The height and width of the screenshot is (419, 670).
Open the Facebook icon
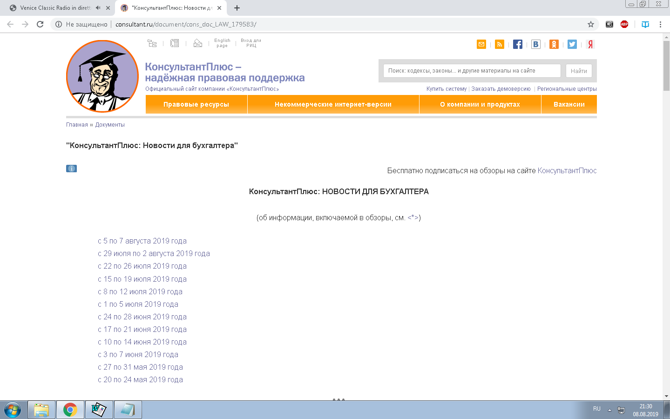pos(518,44)
